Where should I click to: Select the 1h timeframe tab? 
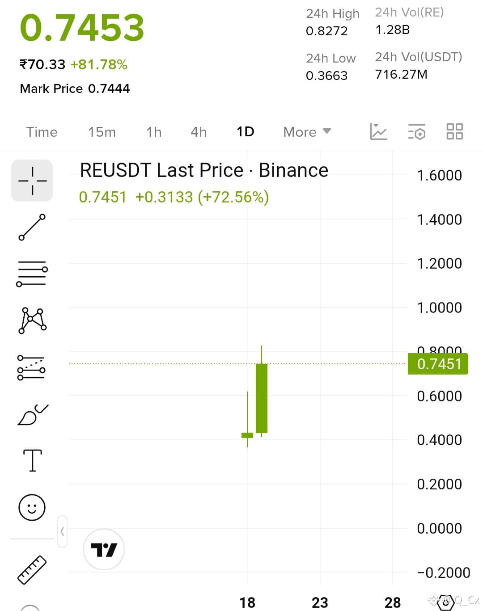(x=154, y=132)
